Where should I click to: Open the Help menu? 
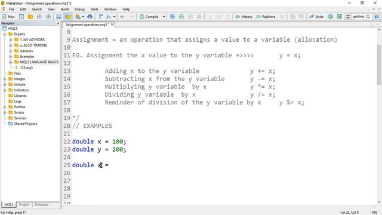(126, 9)
